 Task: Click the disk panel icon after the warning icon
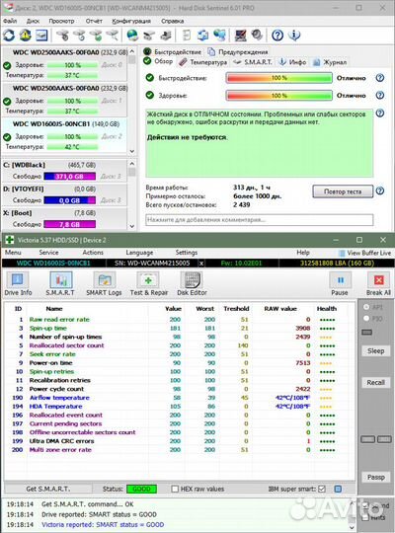point(41,35)
